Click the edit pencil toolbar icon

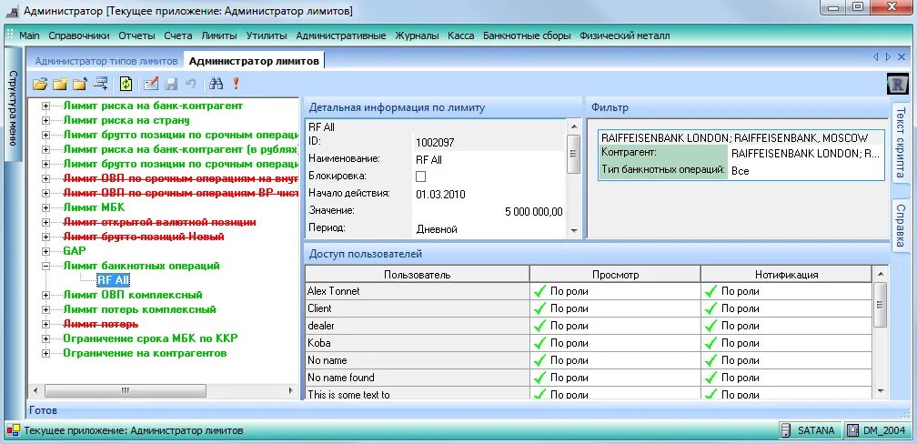click(151, 84)
